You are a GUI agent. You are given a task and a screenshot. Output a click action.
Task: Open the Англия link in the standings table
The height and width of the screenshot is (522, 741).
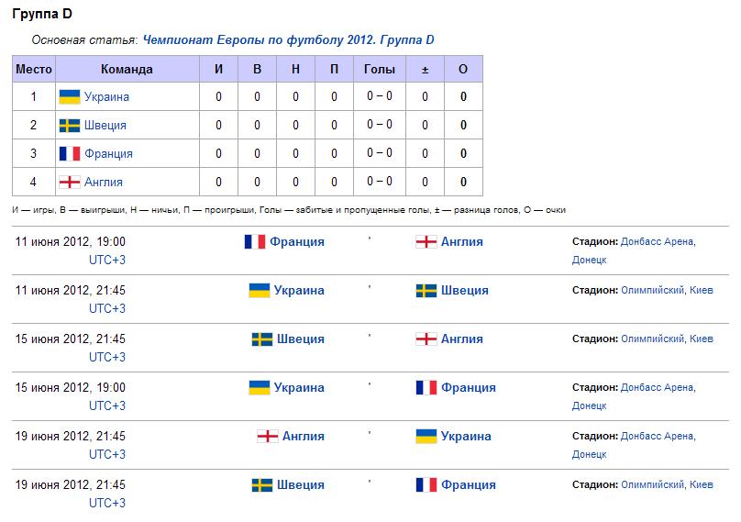(103, 182)
